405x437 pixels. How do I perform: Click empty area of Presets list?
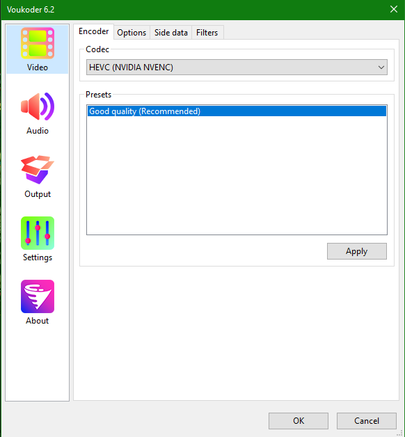click(x=237, y=175)
